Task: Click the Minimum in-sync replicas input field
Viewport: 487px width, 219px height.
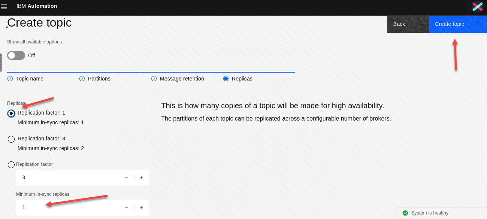Action: [x=67, y=208]
